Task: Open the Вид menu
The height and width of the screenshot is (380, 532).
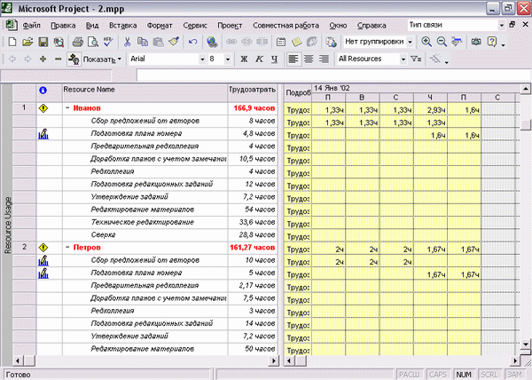Action: [92, 26]
